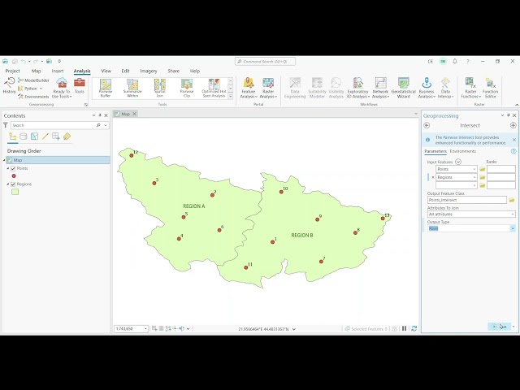The image size is (520, 390).
Task: Open the Function Editor
Action: coord(490,88)
